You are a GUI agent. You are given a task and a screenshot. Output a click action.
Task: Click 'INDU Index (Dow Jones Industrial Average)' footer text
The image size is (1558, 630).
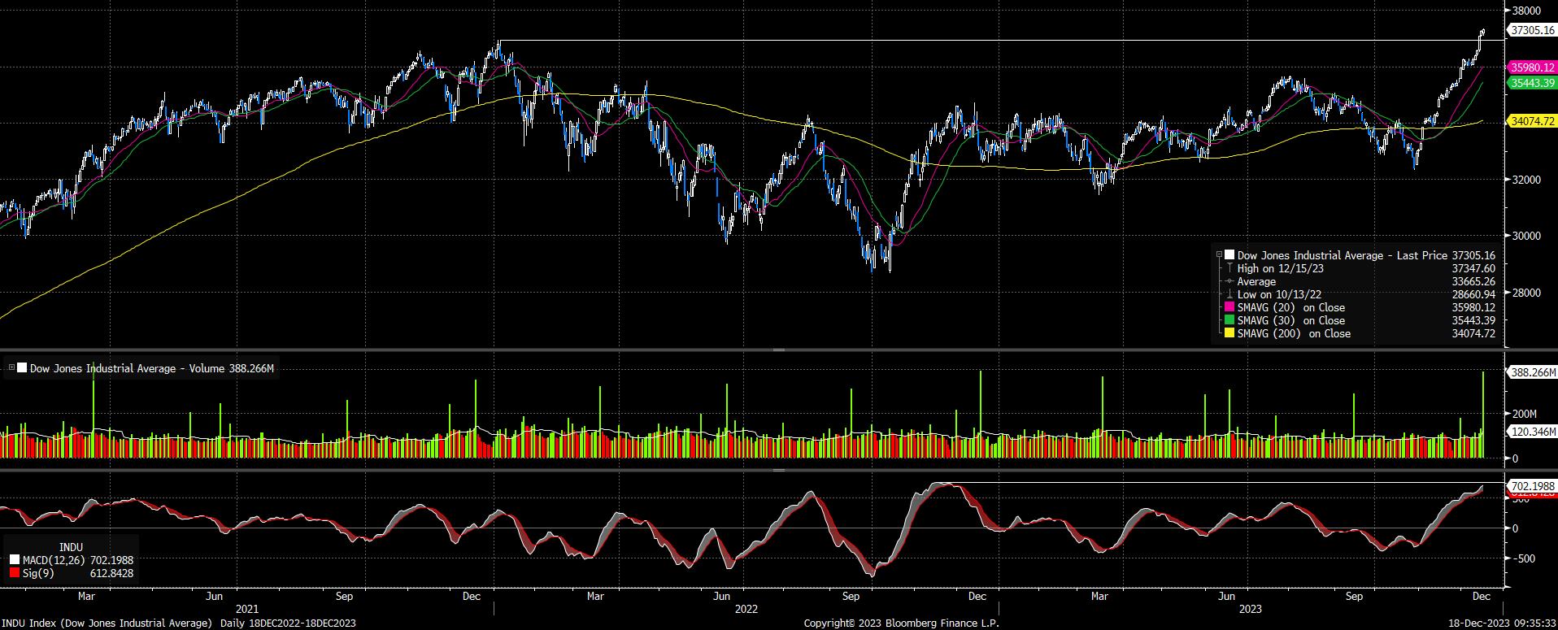(x=107, y=623)
